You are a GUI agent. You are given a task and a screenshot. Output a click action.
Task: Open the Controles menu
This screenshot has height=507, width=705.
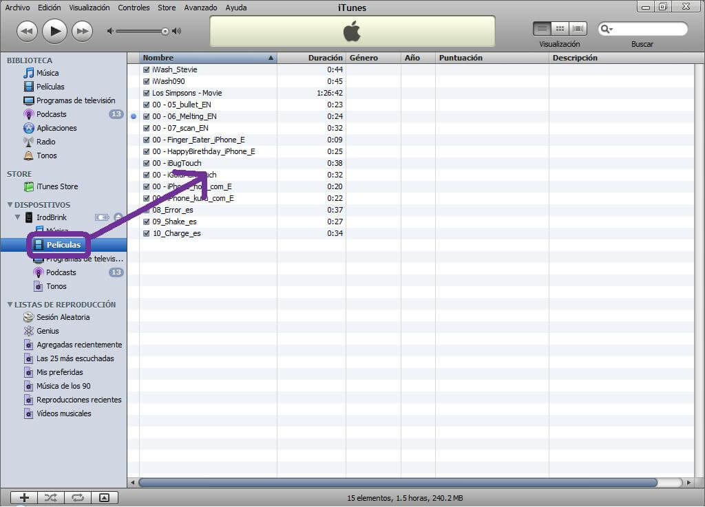click(x=134, y=8)
